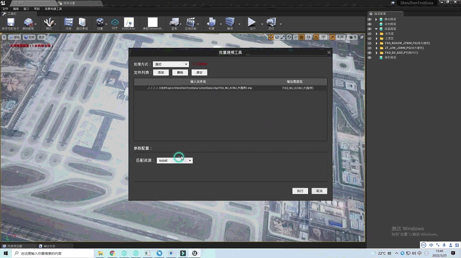Open the Modes tool icon
The height and width of the screenshot is (258, 461).
tap(49, 23)
